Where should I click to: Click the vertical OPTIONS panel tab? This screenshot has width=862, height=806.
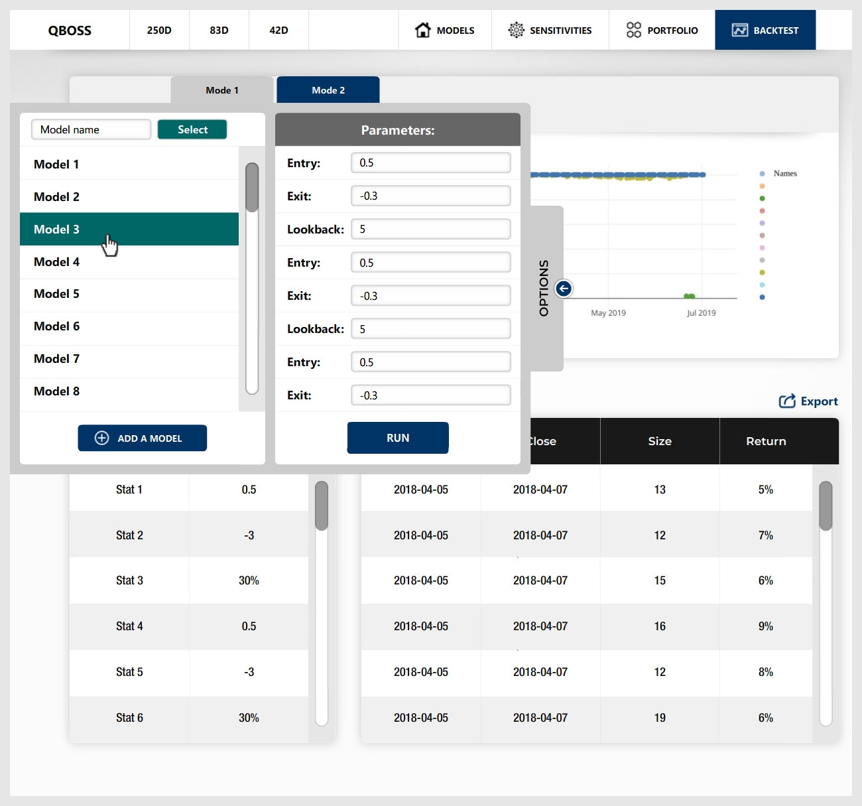[544, 289]
